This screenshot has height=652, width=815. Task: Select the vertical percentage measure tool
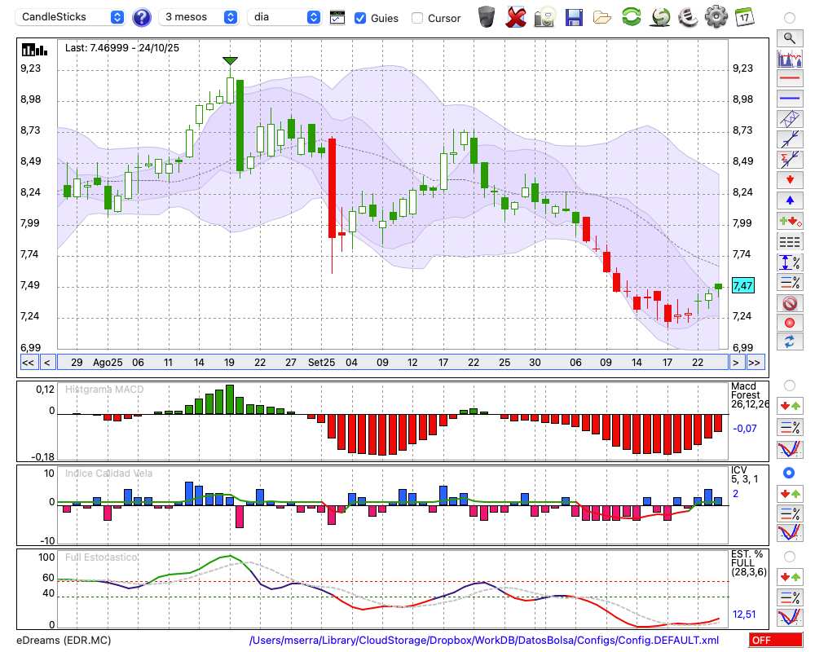click(790, 262)
